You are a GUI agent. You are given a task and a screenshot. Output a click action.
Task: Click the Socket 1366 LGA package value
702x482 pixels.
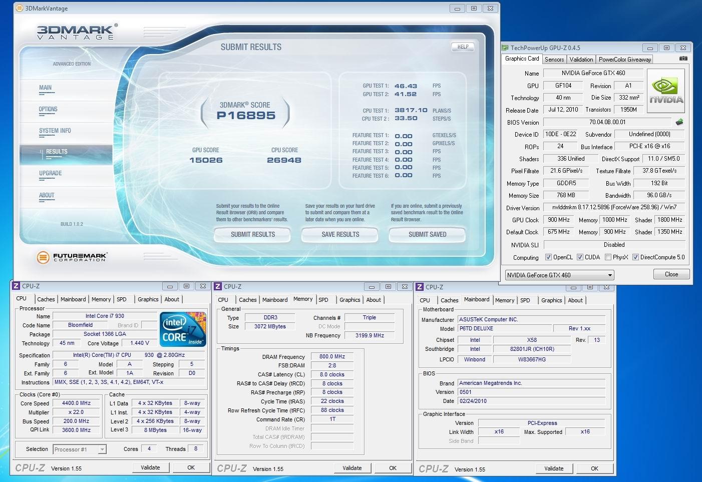[x=105, y=334]
